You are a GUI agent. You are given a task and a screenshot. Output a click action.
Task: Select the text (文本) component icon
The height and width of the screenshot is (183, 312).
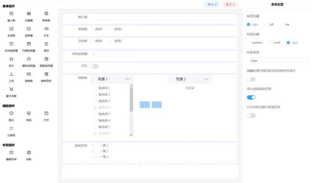46,113
